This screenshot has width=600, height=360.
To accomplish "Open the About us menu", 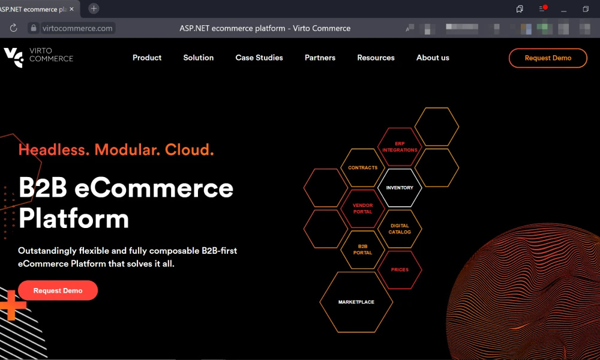I will pyautogui.click(x=433, y=58).
